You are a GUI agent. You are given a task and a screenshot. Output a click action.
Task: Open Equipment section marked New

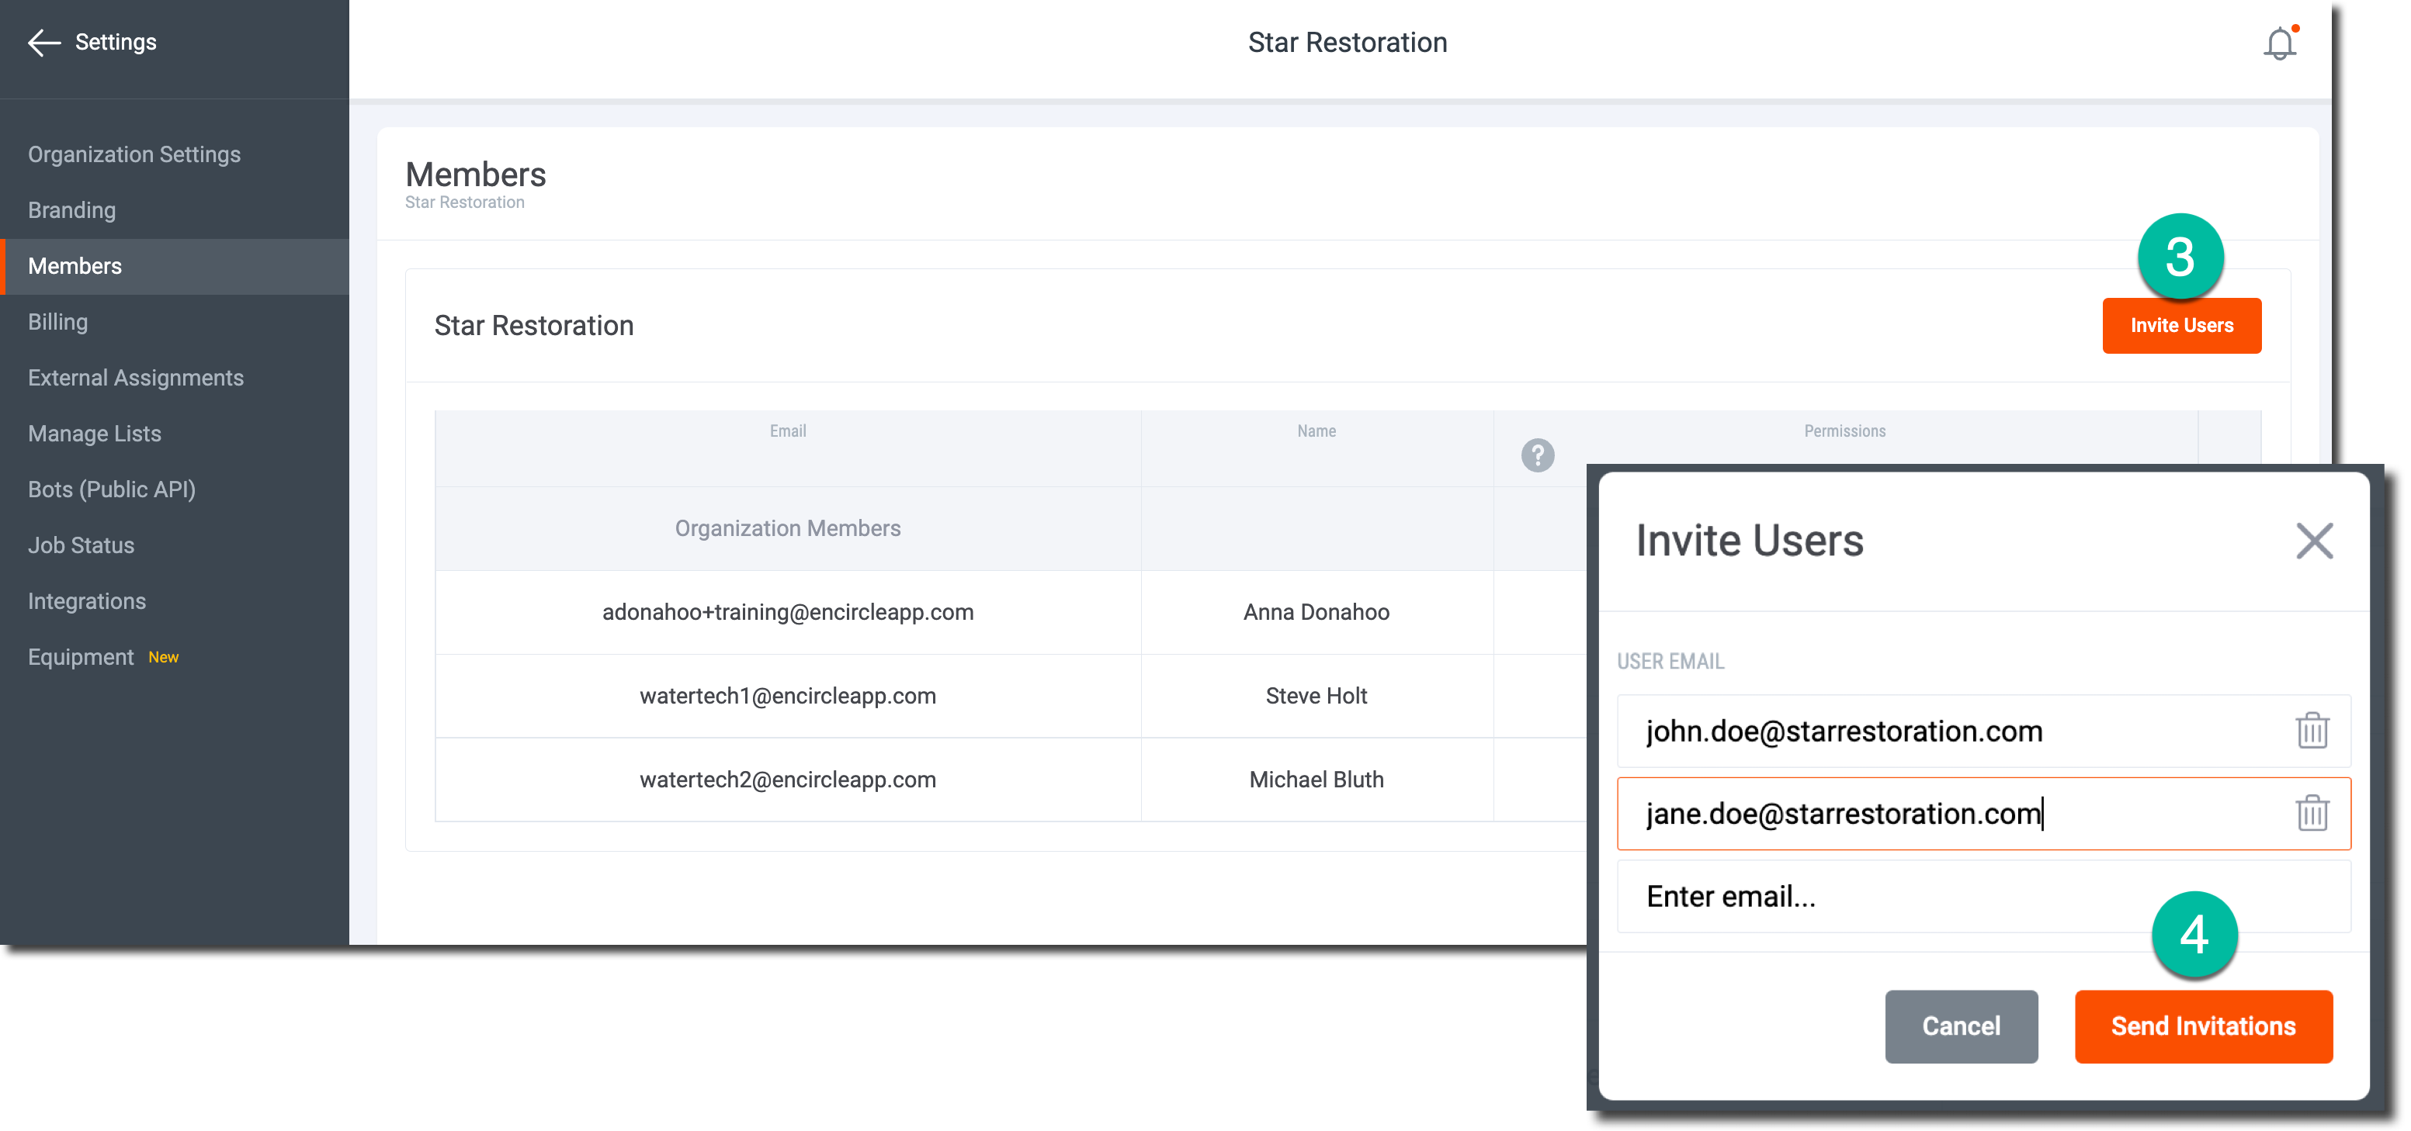click(82, 657)
